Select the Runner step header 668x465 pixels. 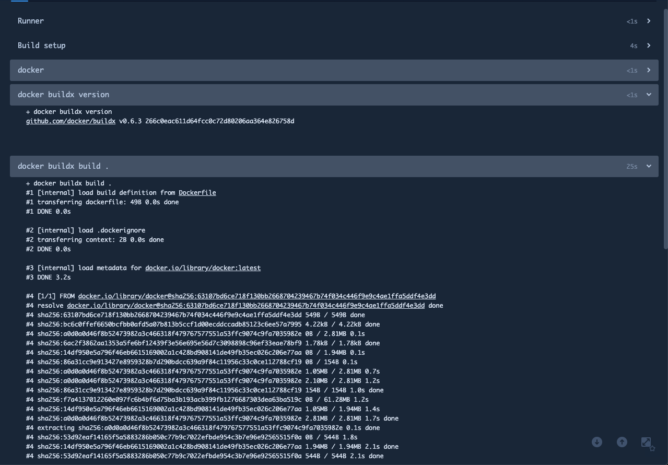click(334, 21)
